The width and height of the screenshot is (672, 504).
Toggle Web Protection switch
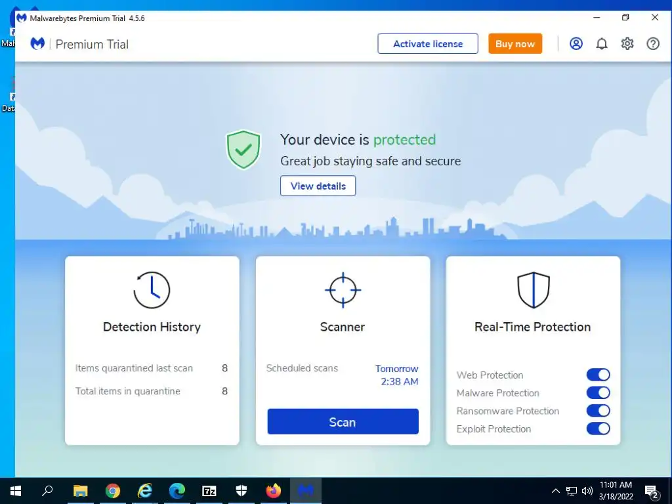pos(598,375)
